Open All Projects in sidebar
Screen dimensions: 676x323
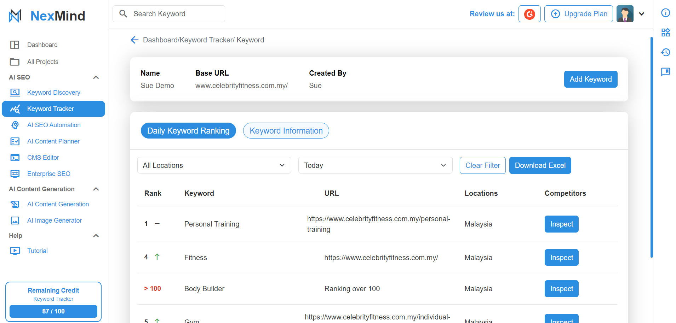(43, 62)
